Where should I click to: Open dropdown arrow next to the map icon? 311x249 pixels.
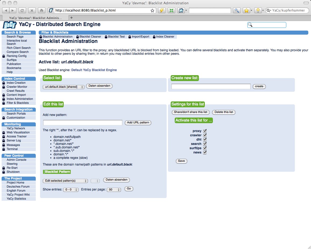[x=186, y=10]
